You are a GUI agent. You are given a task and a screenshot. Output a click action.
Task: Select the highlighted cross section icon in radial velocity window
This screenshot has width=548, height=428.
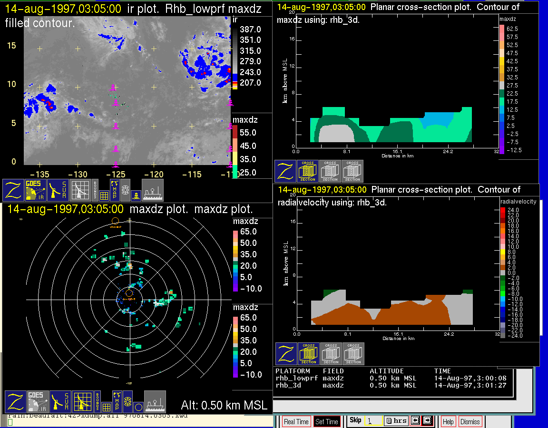click(x=309, y=354)
